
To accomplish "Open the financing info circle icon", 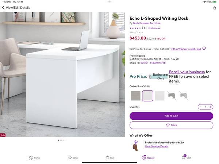I will click(204, 48).
